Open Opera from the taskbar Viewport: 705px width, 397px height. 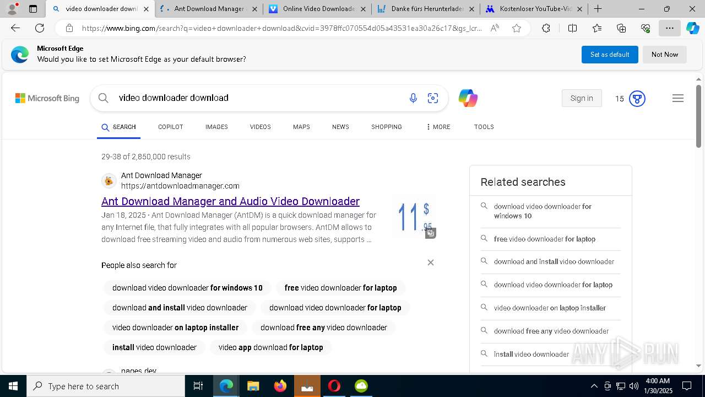(334, 386)
